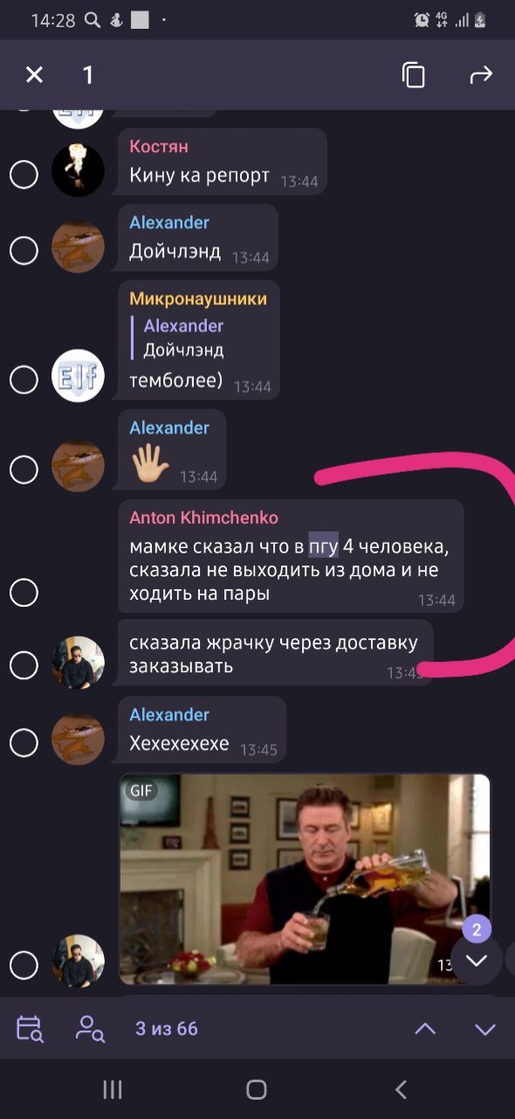Select Костян's message 'Кину ка репорт'
The width and height of the screenshot is (515, 1119).
coord(222,162)
